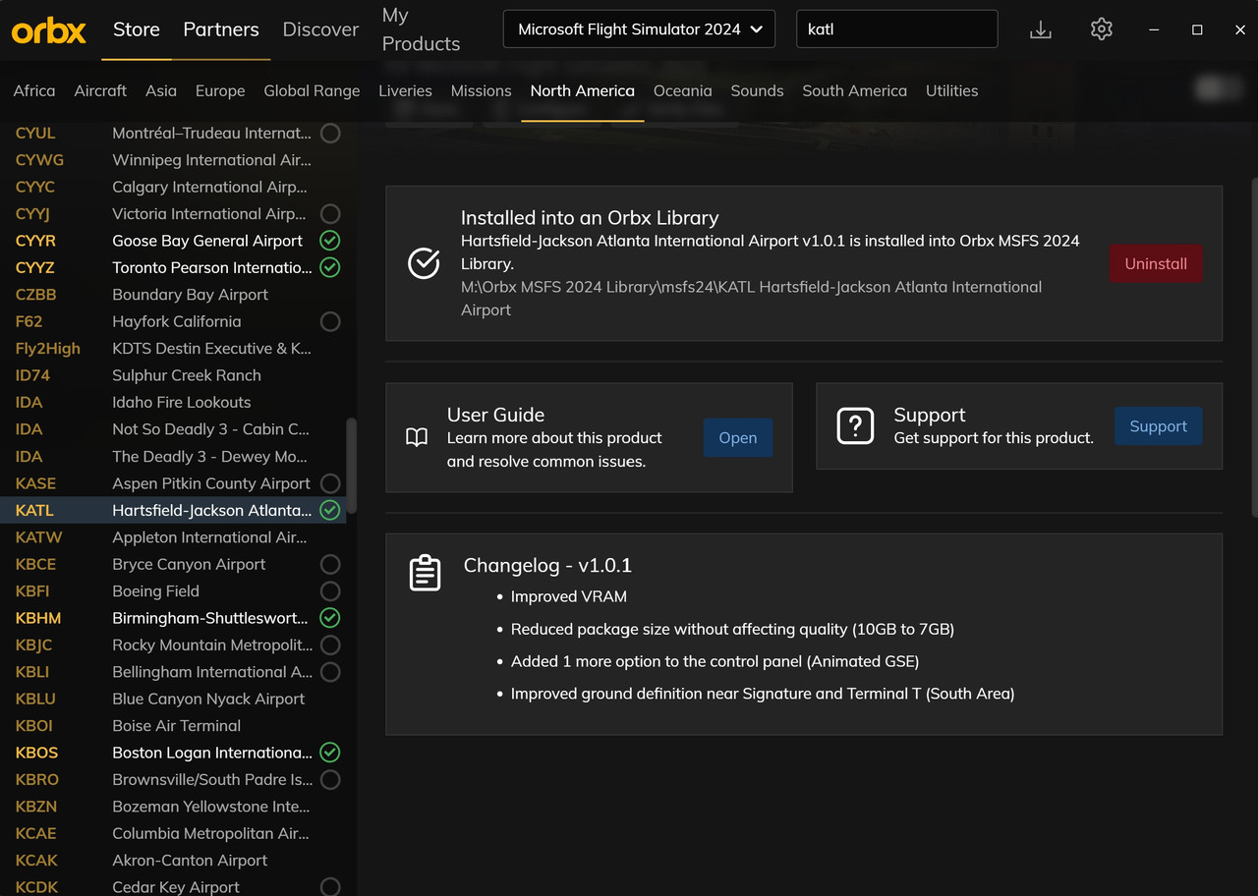This screenshot has height=896, width=1258.
Task: Click the blue Support button
Action: click(1158, 426)
